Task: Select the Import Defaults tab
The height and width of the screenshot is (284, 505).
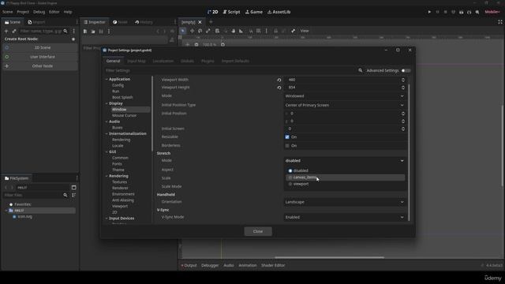Action: coord(235,61)
